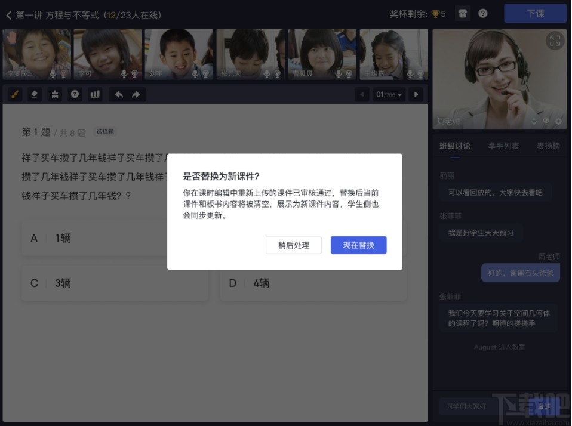Select the pencil drawing tool

tap(14, 94)
